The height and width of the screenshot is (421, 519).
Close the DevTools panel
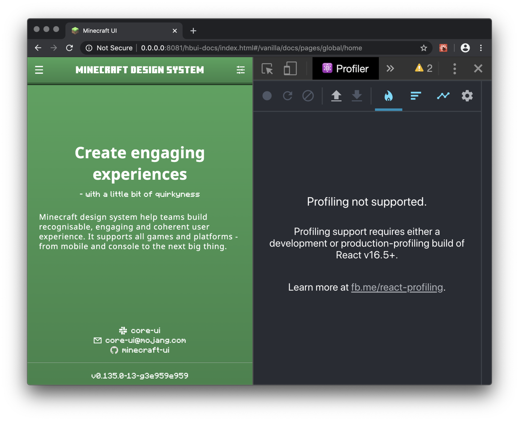[478, 69]
